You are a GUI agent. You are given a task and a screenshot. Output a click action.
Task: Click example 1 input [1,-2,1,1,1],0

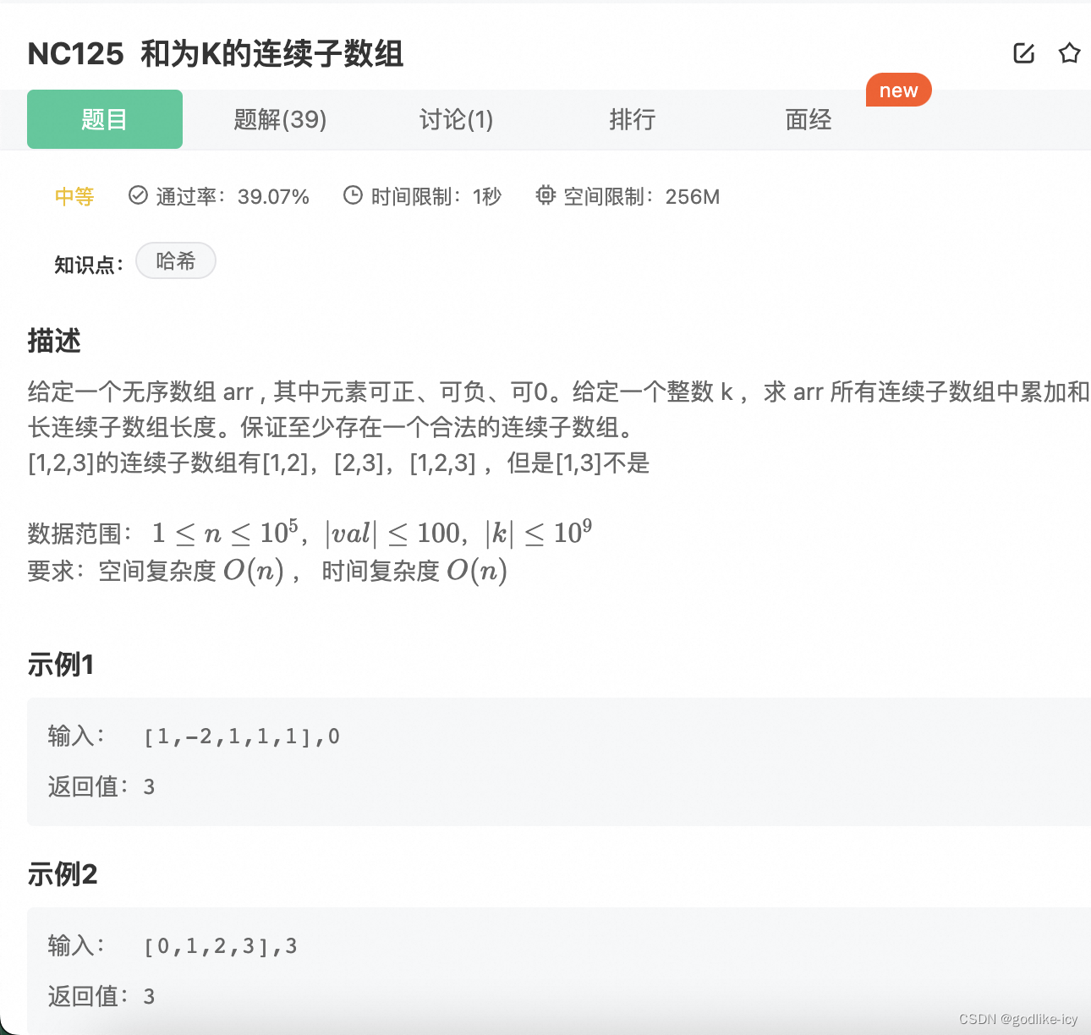(x=242, y=737)
